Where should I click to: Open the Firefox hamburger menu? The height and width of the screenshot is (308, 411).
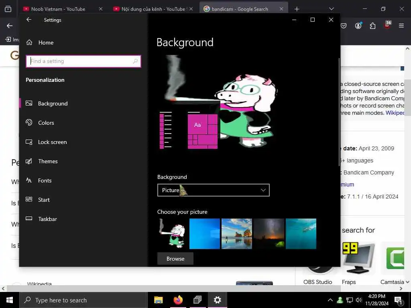coord(401,26)
